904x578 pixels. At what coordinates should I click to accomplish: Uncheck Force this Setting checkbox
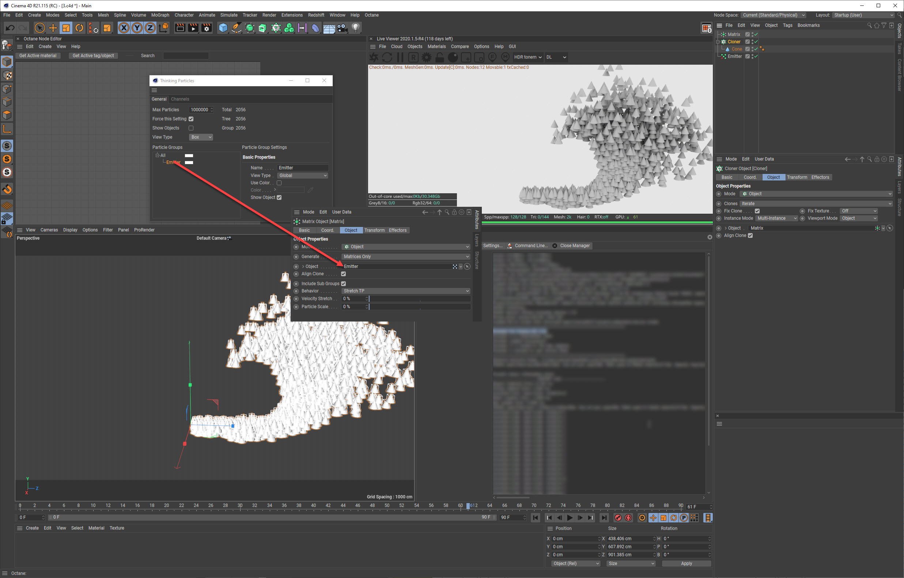click(x=191, y=119)
